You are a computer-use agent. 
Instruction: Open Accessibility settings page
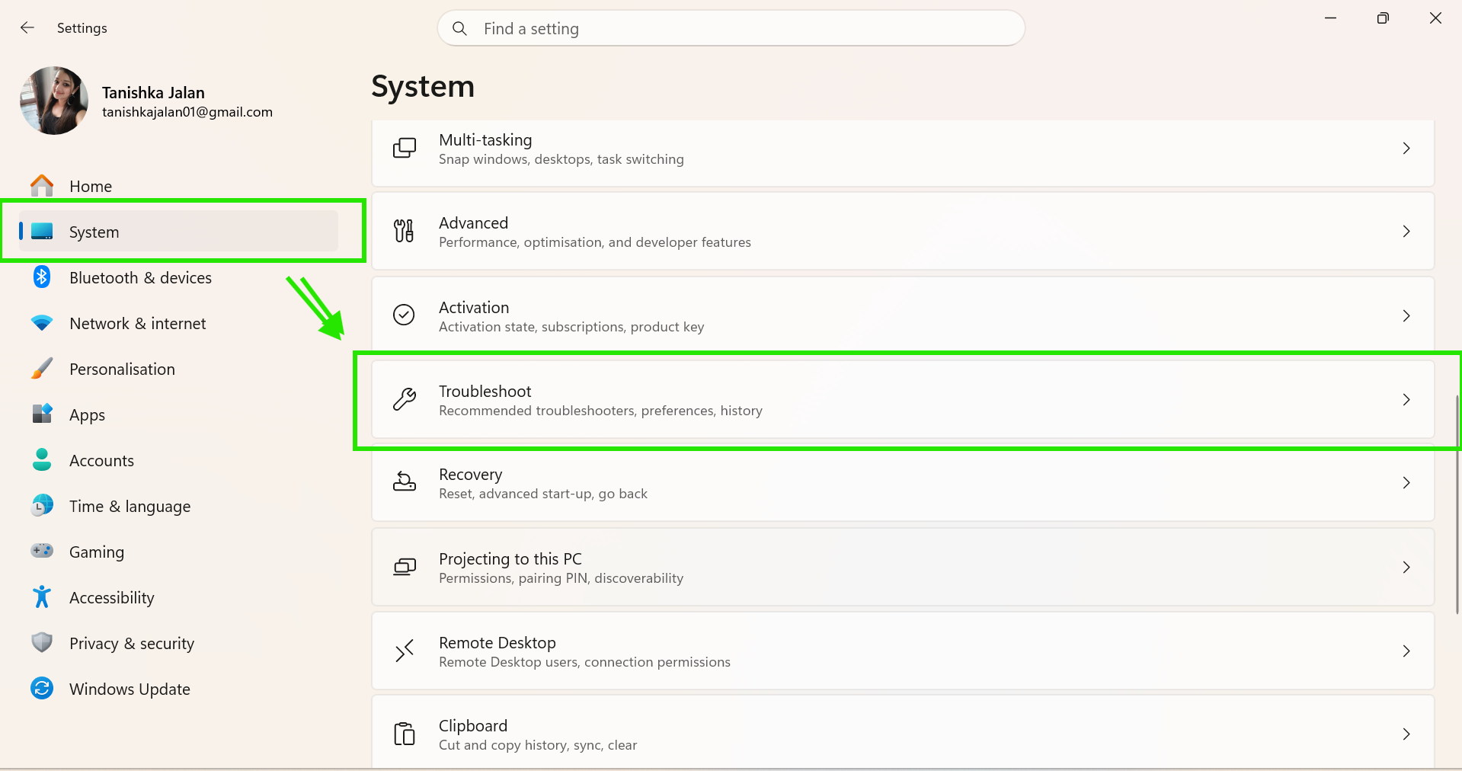(178, 597)
